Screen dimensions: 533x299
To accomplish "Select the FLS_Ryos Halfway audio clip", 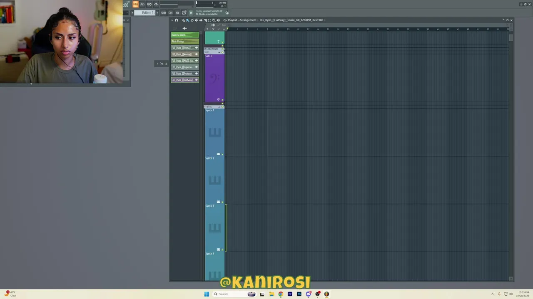I will click(x=184, y=80).
